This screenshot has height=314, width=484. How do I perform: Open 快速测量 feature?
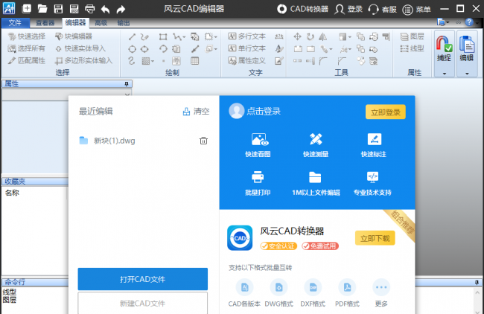point(316,145)
